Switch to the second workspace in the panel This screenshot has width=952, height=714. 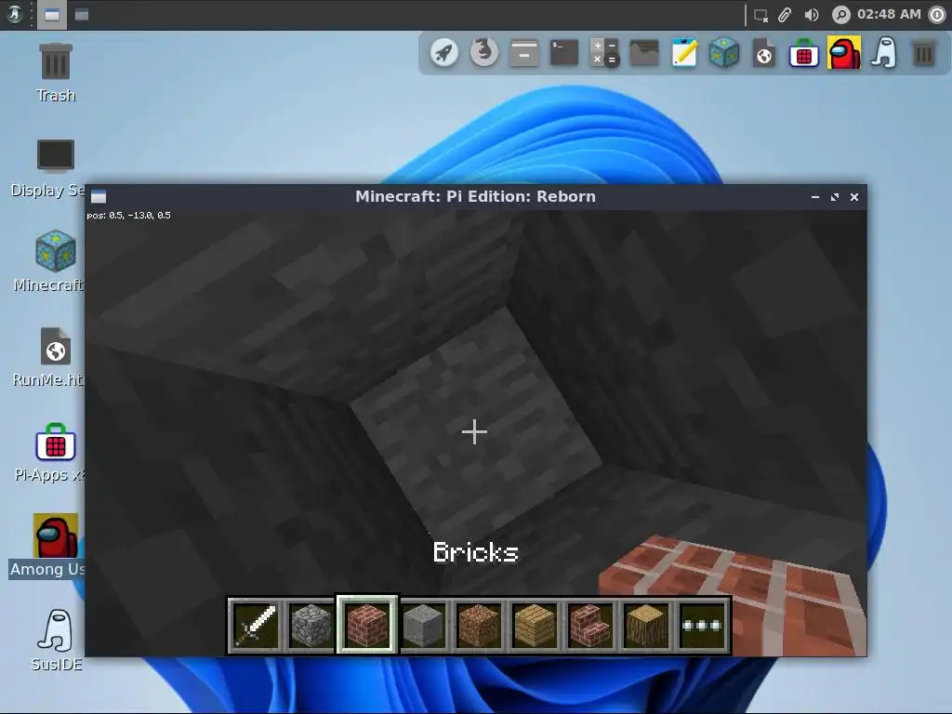82,15
